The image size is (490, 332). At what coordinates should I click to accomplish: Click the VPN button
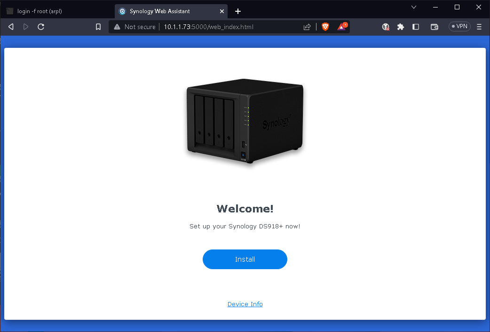click(460, 27)
